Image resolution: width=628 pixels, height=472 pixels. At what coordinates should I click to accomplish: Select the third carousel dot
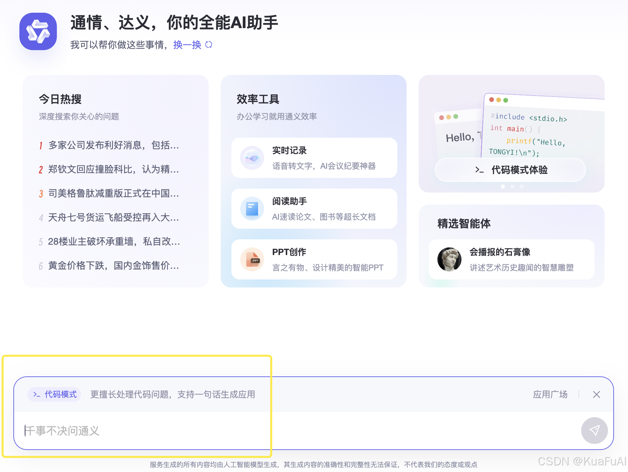pos(522,187)
